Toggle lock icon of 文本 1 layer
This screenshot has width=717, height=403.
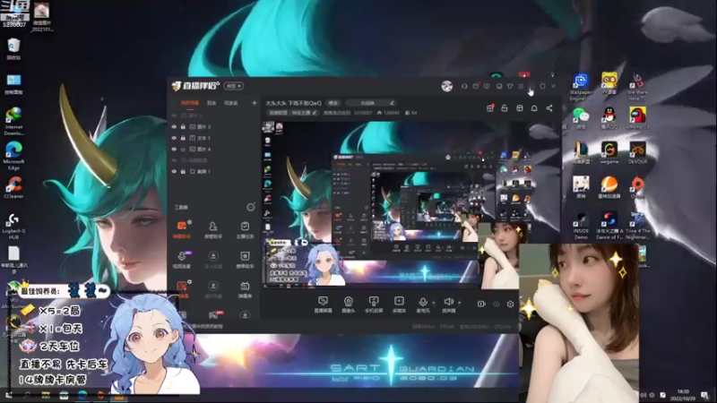click(183, 138)
